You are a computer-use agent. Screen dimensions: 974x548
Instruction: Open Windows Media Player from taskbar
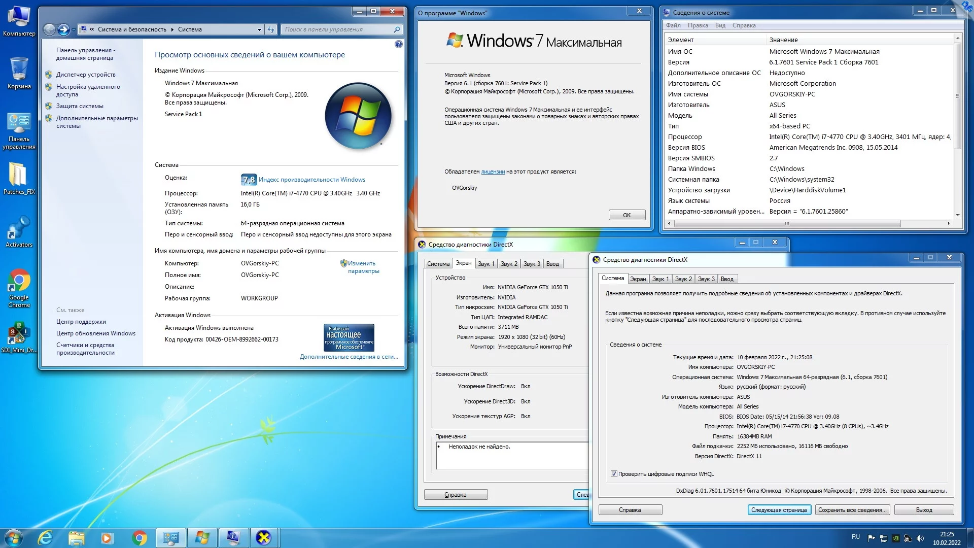click(x=107, y=537)
